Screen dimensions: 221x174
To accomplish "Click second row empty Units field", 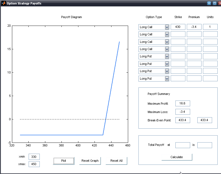I will pos(210,34).
